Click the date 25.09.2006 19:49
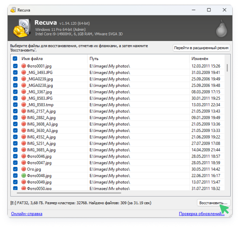 pyautogui.click(x=206, y=79)
